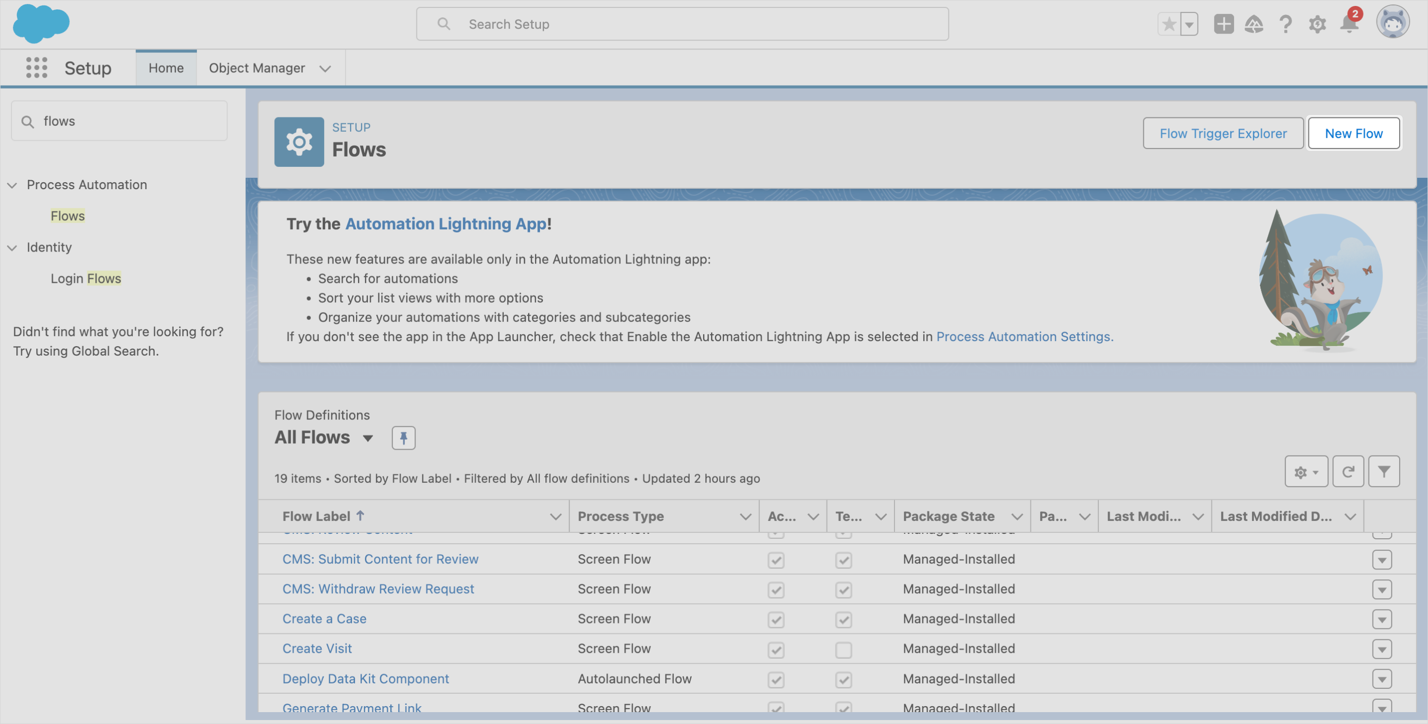Switch to the Object Manager tab

tap(257, 67)
